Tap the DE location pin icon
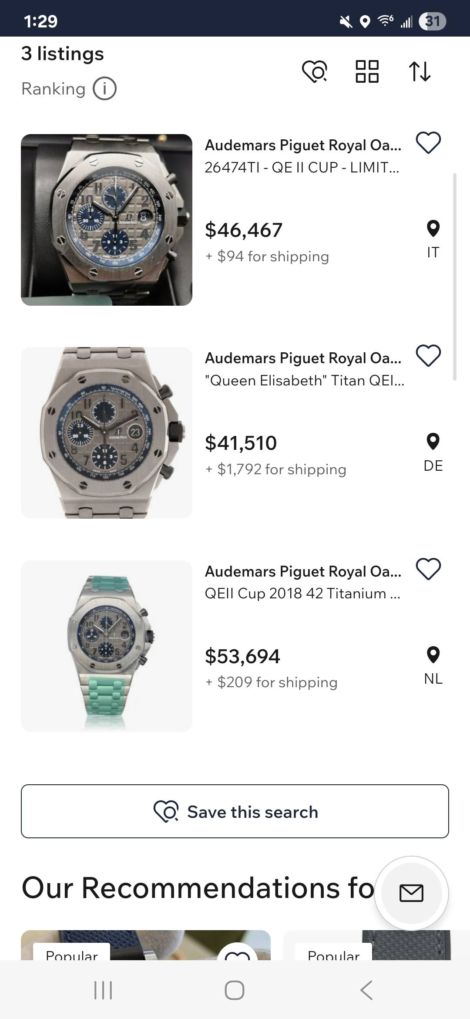 [433, 441]
